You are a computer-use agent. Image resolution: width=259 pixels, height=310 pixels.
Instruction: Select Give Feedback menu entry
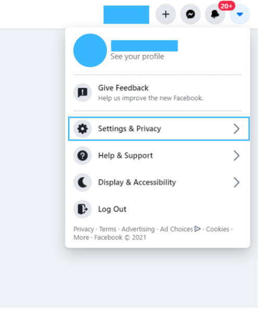coord(158,93)
